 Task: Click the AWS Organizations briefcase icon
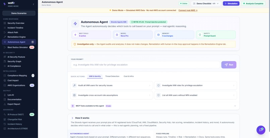pos(5,85)
